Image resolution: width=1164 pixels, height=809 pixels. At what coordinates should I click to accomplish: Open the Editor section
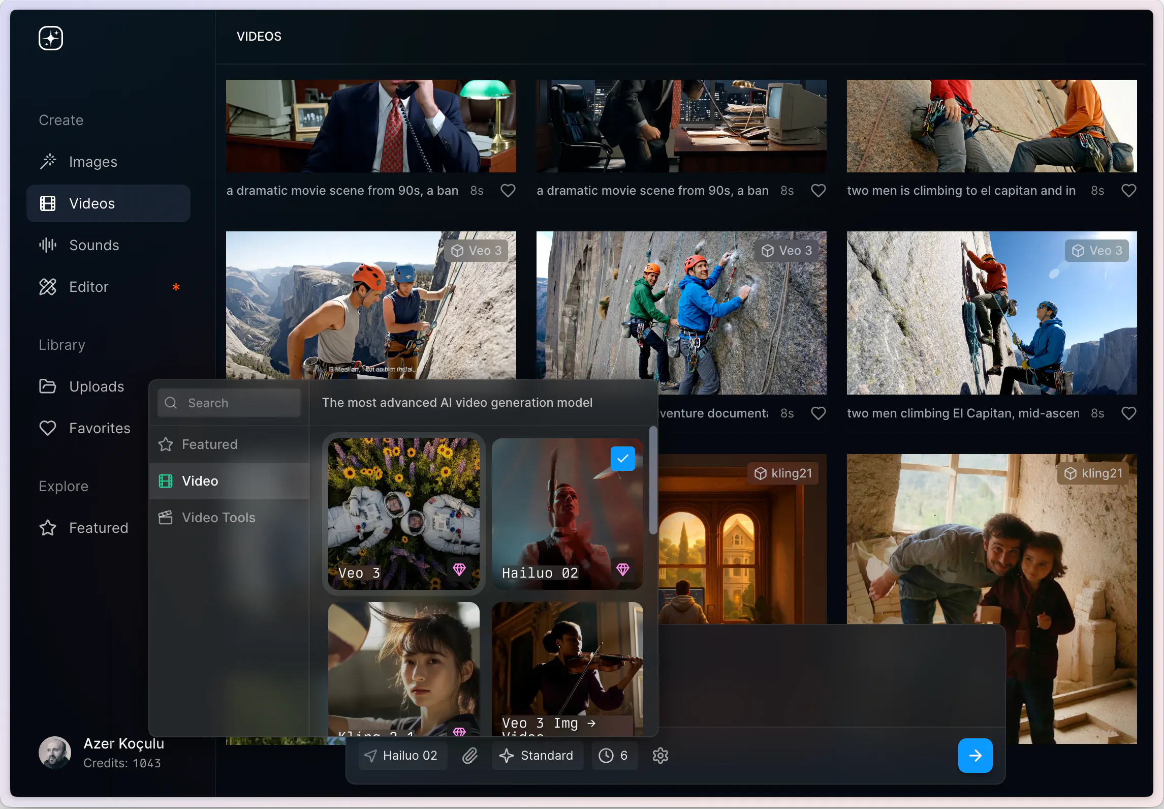108,287
